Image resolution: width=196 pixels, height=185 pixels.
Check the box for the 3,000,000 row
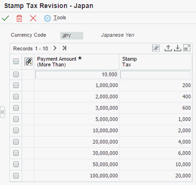coord(16,108)
